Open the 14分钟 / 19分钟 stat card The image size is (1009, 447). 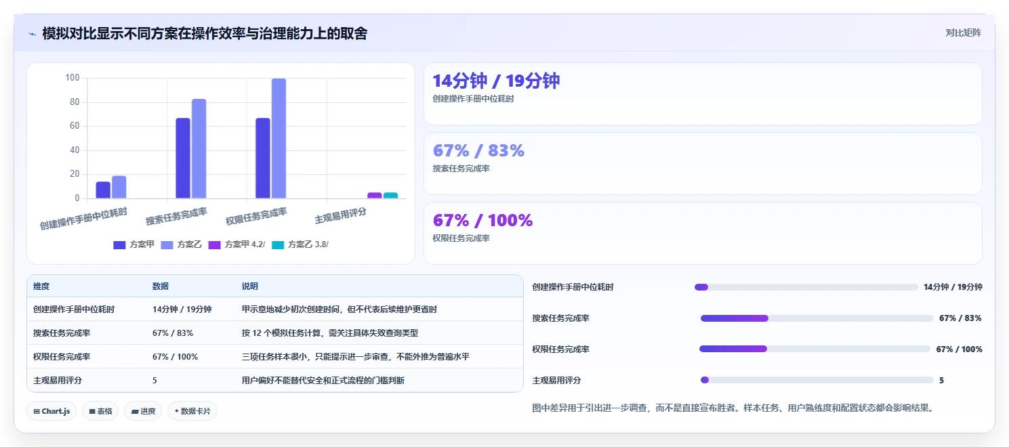coord(703,93)
